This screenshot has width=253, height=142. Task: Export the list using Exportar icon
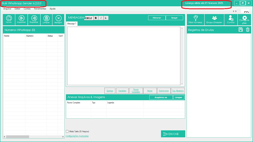34,19
